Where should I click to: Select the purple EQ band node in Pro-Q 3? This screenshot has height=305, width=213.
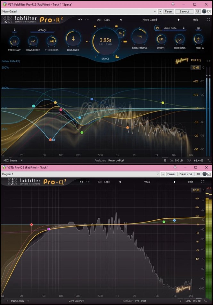click(x=49, y=229)
